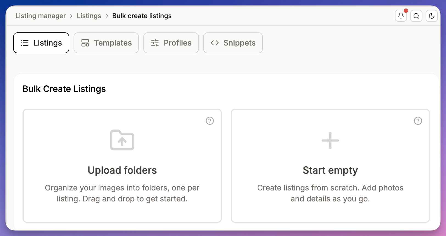Screen dimensions: 446x236
Task: Toggle dark mode with the moon icon
Action: [432, 16]
